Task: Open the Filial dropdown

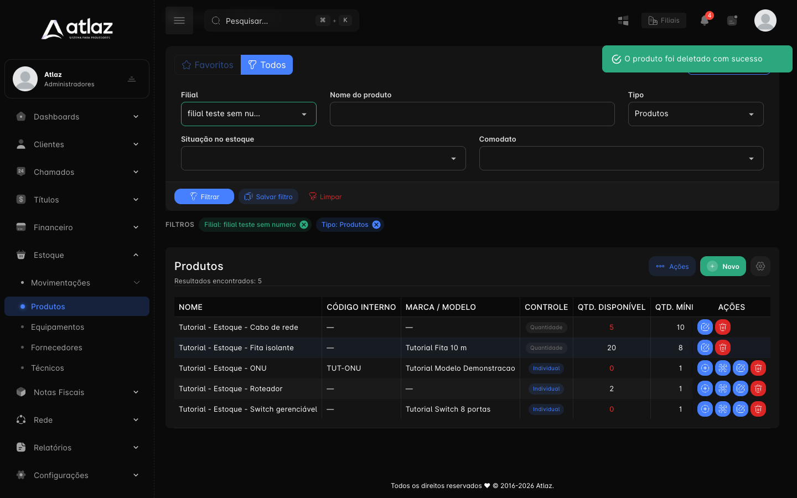Action: (249, 114)
